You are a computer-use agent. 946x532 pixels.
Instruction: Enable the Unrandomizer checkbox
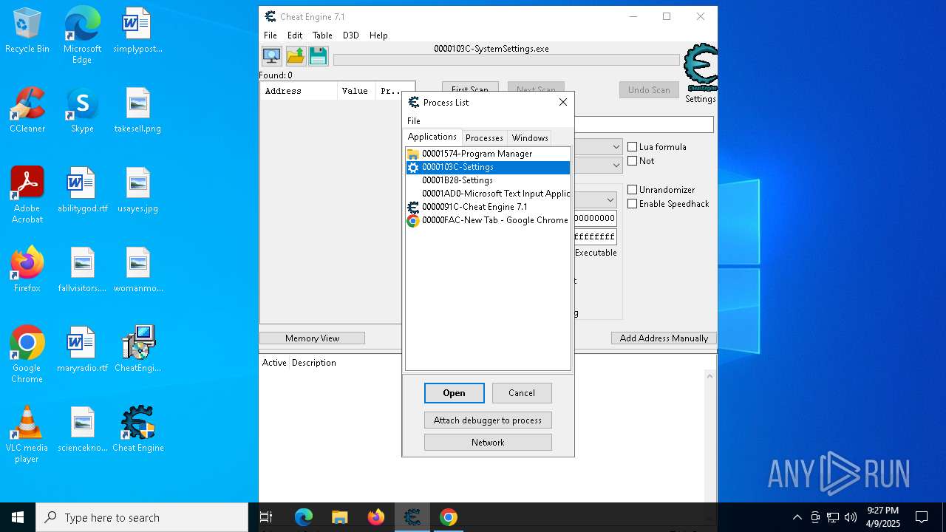coord(633,190)
